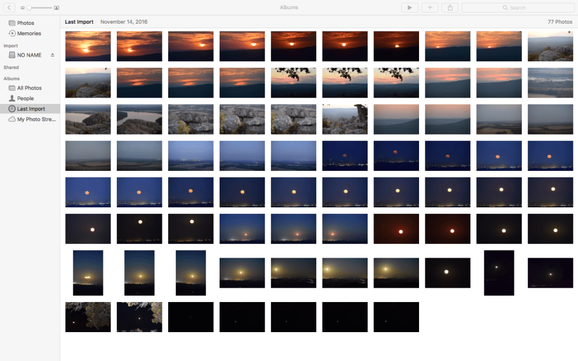This screenshot has width=578, height=361.
Task: Start slideshow with the play button
Action: coord(409,8)
